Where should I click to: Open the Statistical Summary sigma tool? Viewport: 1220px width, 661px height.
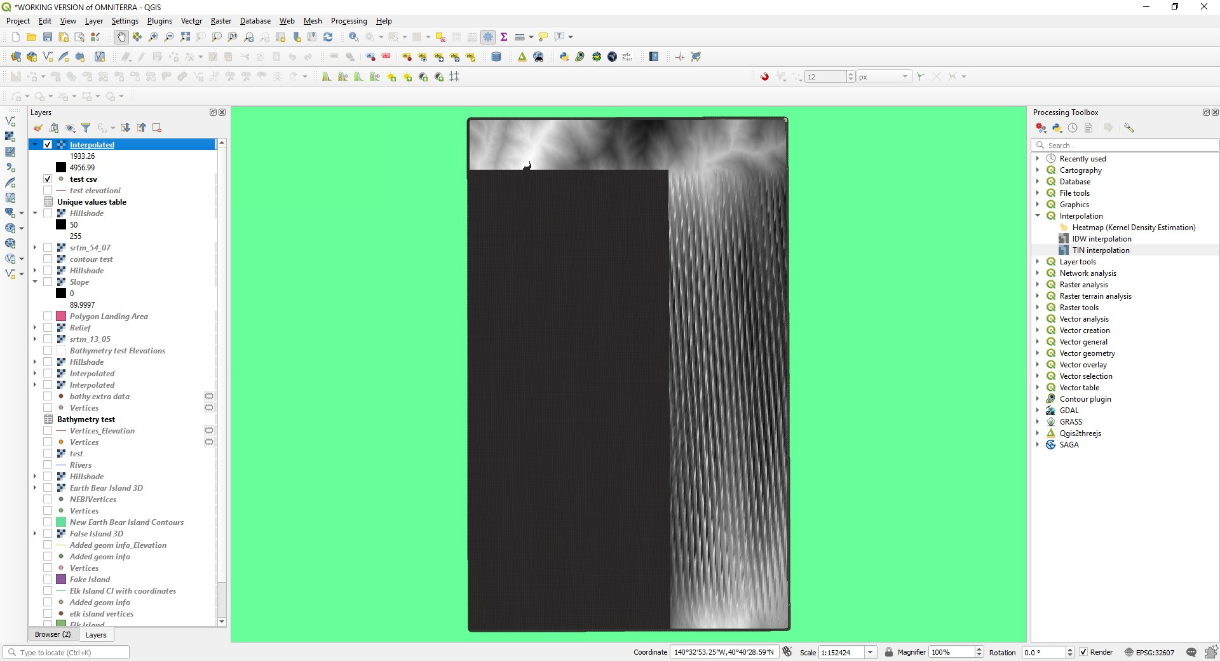pos(504,37)
